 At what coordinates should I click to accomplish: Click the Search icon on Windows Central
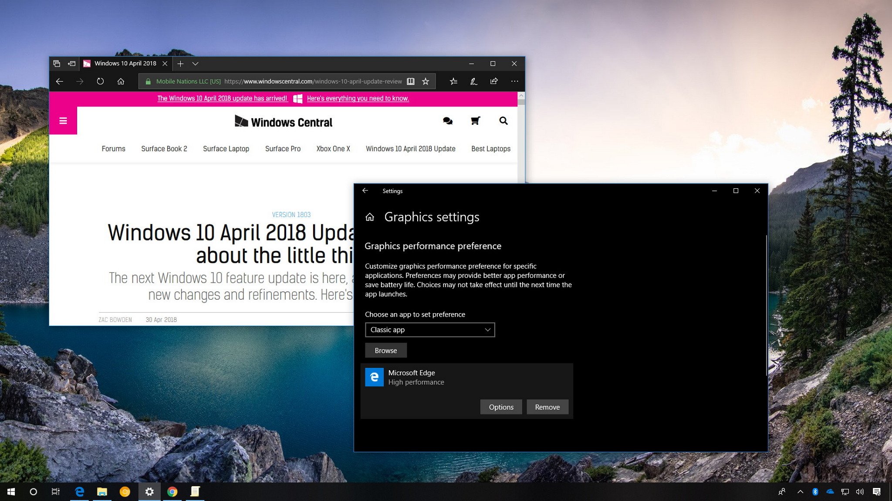pyautogui.click(x=503, y=121)
